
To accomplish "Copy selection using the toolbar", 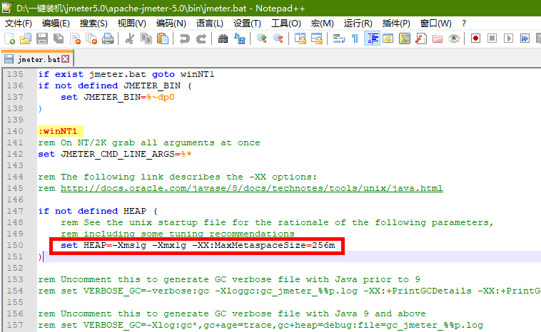I will point(146,38).
